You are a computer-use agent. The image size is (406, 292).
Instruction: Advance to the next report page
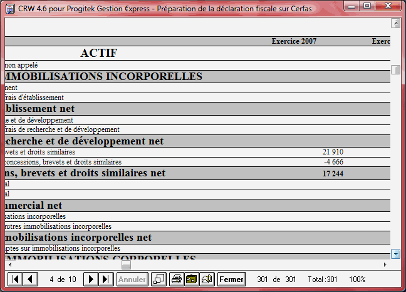(x=91, y=279)
